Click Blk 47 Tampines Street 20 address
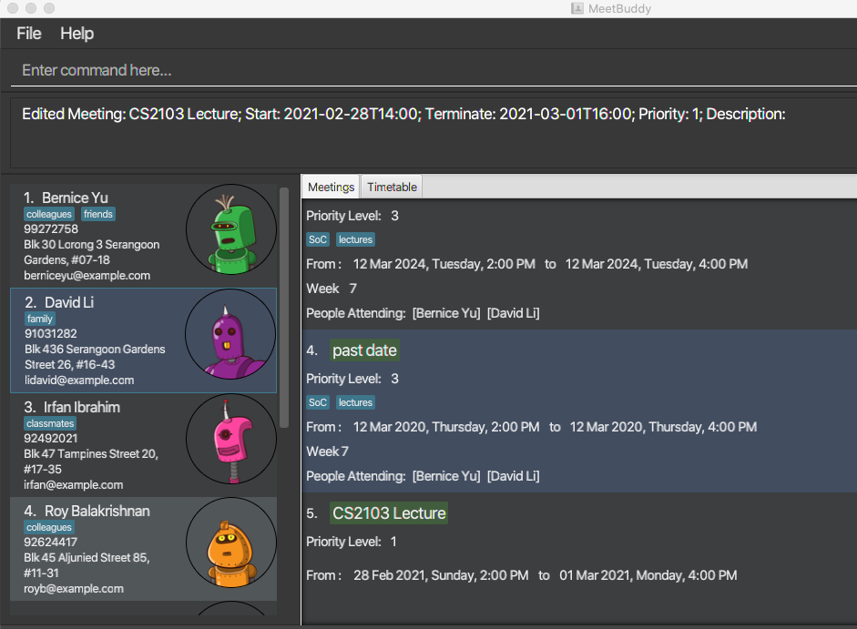 (91, 462)
